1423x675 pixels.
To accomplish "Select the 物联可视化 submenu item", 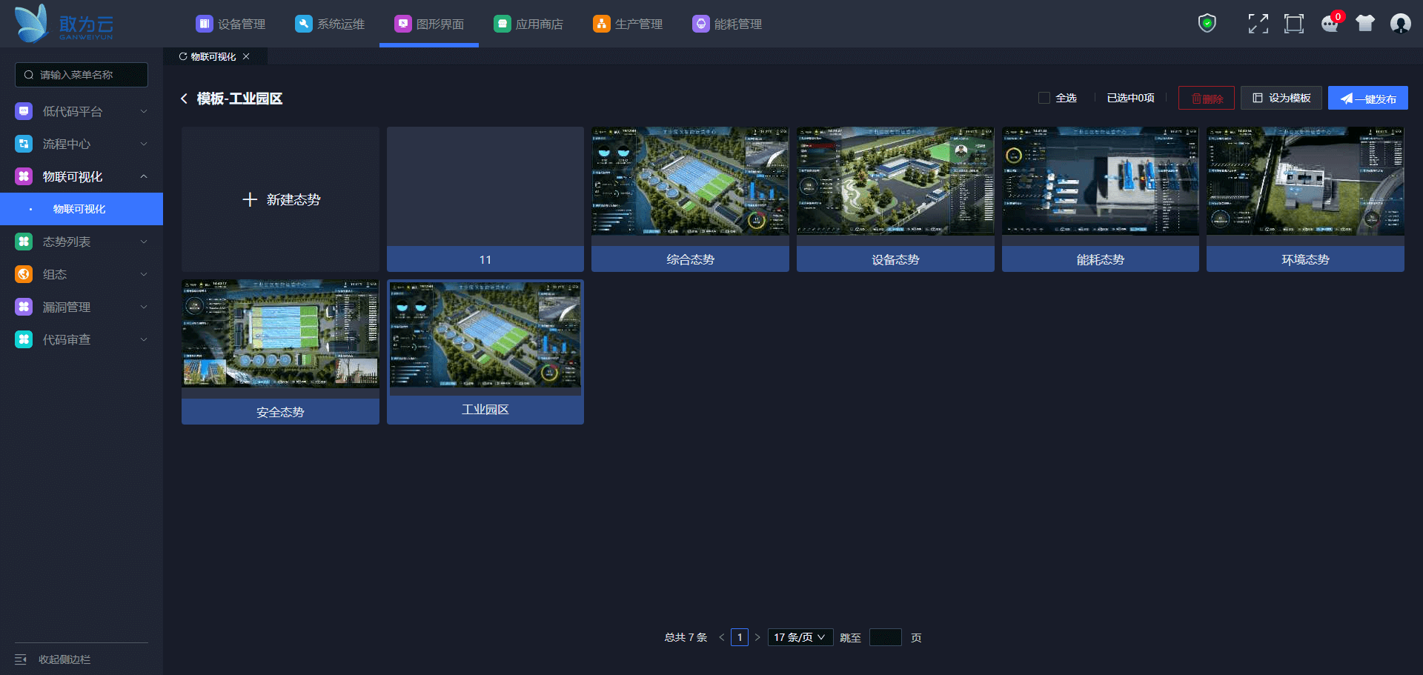I will 82,209.
